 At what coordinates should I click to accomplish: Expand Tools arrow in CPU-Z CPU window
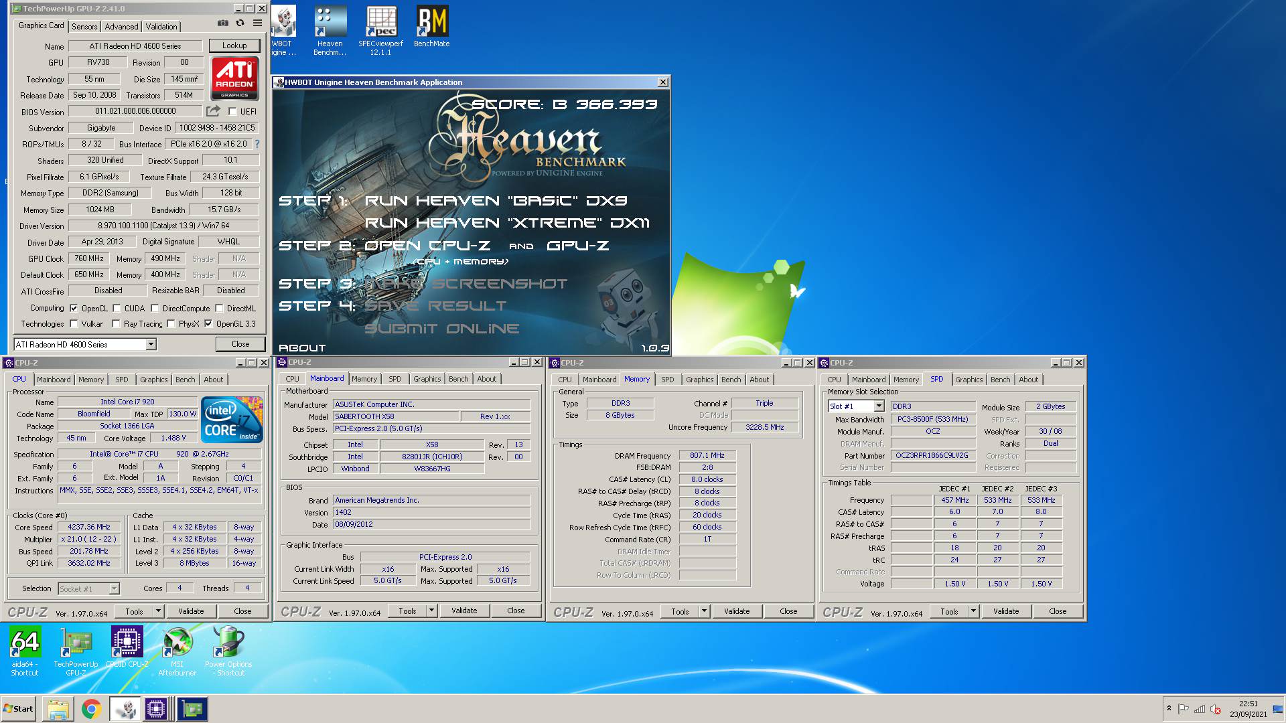pyautogui.click(x=159, y=611)
